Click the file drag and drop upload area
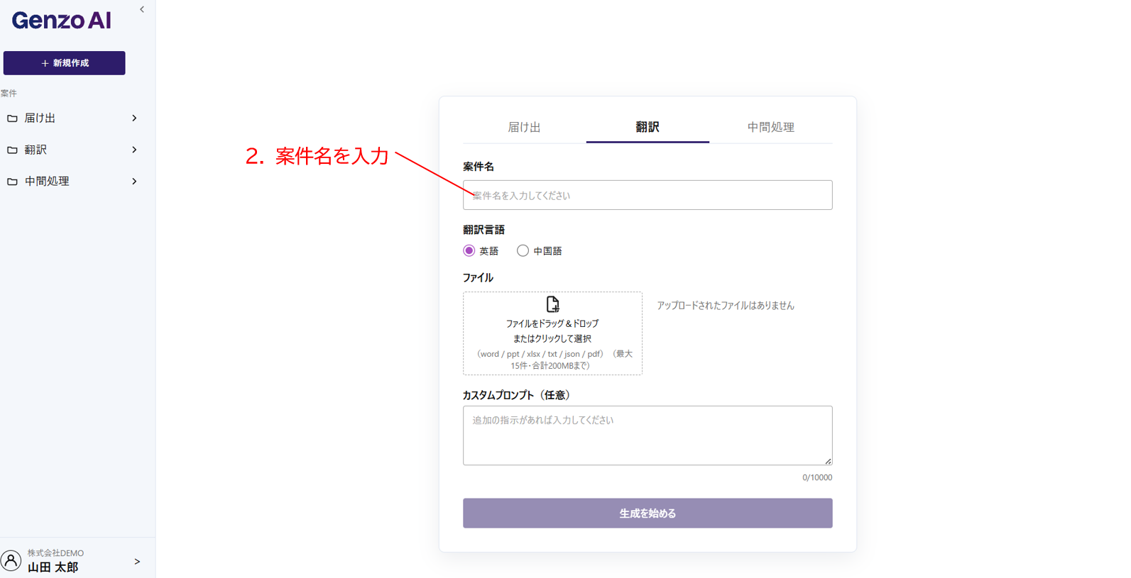This screenshot has height=578, width=1131. click(552, 333)
